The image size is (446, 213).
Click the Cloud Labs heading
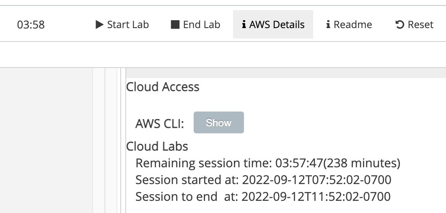pos(157,146)
